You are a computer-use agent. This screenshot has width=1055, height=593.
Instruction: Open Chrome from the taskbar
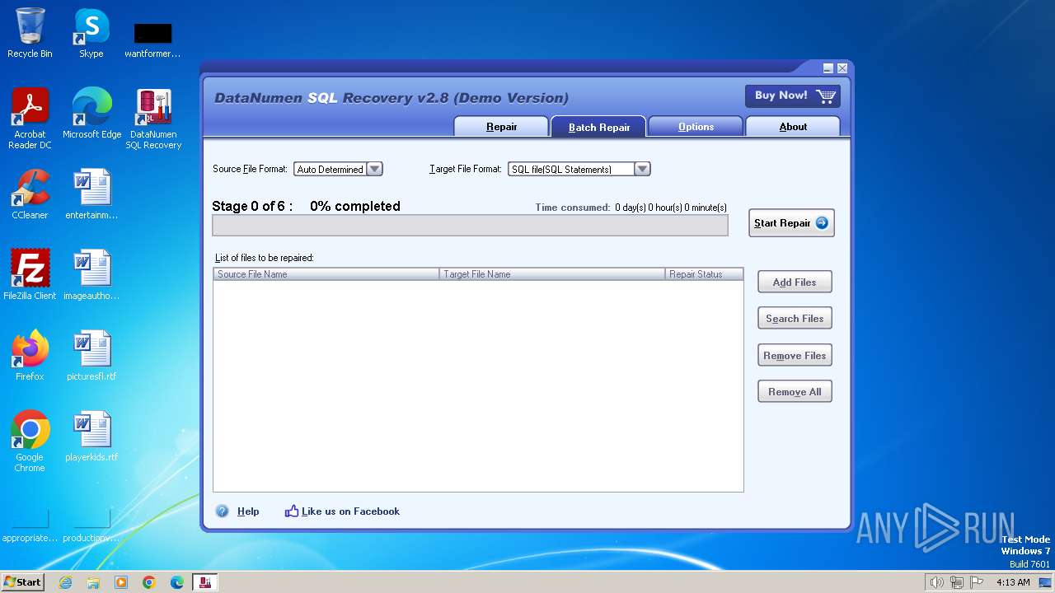[149, 582]
